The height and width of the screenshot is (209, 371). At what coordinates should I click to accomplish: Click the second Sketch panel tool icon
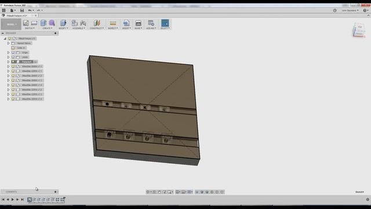pos(34,23)
